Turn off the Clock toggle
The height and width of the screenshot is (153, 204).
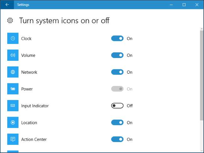117,39
